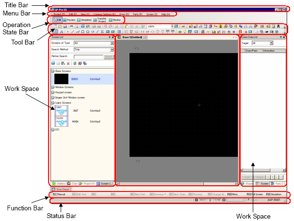Click the Search button in Screen List

109,57
